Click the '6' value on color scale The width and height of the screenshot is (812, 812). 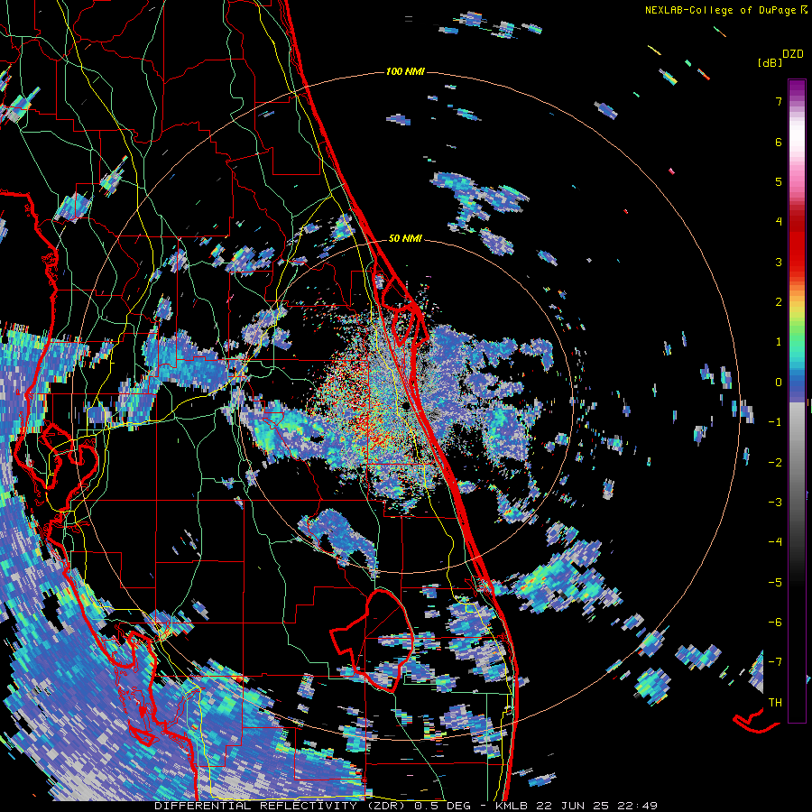tap(779, 142)
